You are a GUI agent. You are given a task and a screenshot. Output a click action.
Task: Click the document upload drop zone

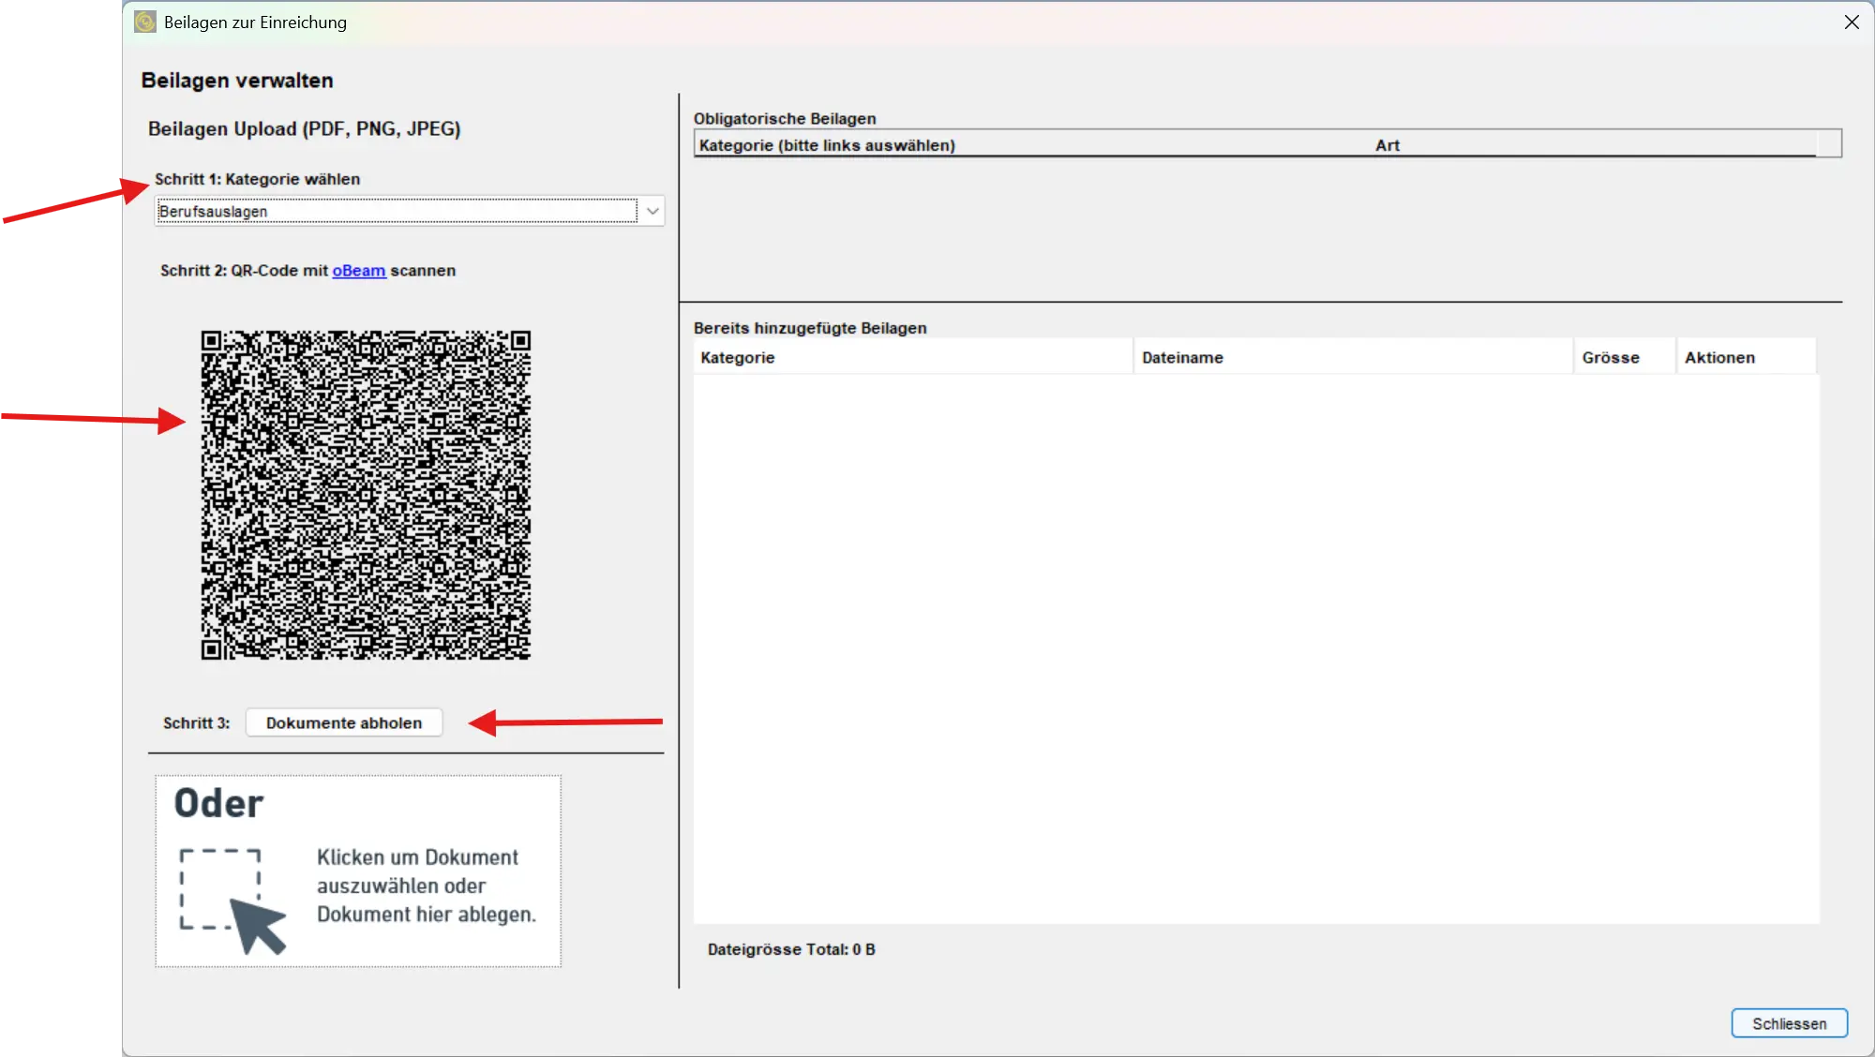357,871
